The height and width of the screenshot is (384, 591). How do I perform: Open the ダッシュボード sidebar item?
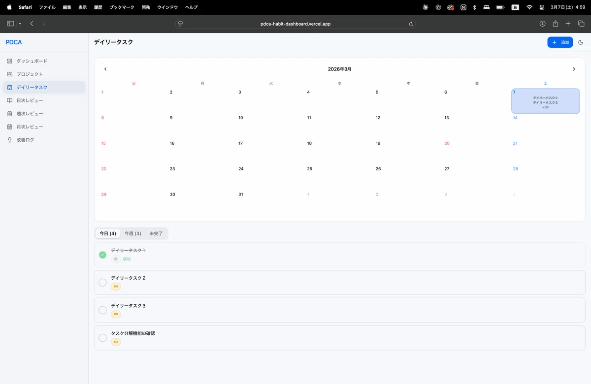(44, 61)
